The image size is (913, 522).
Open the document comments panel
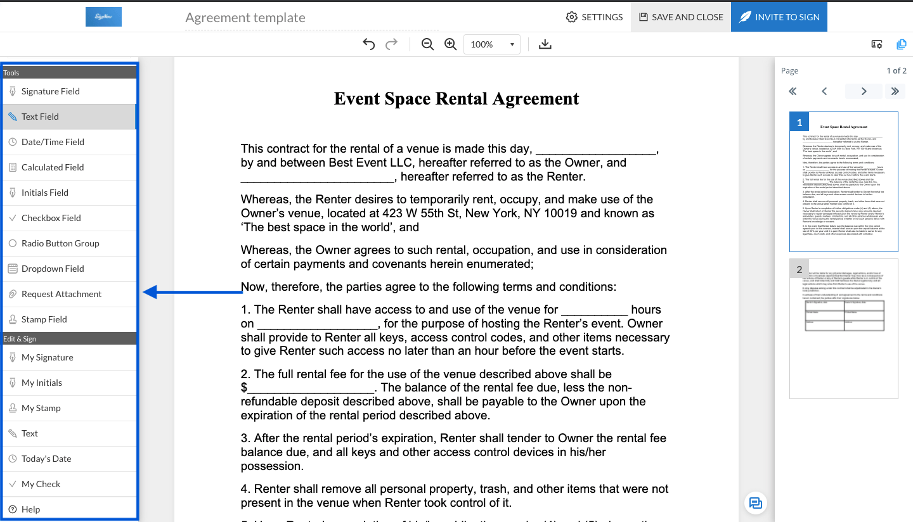click(x=755, y=502)
